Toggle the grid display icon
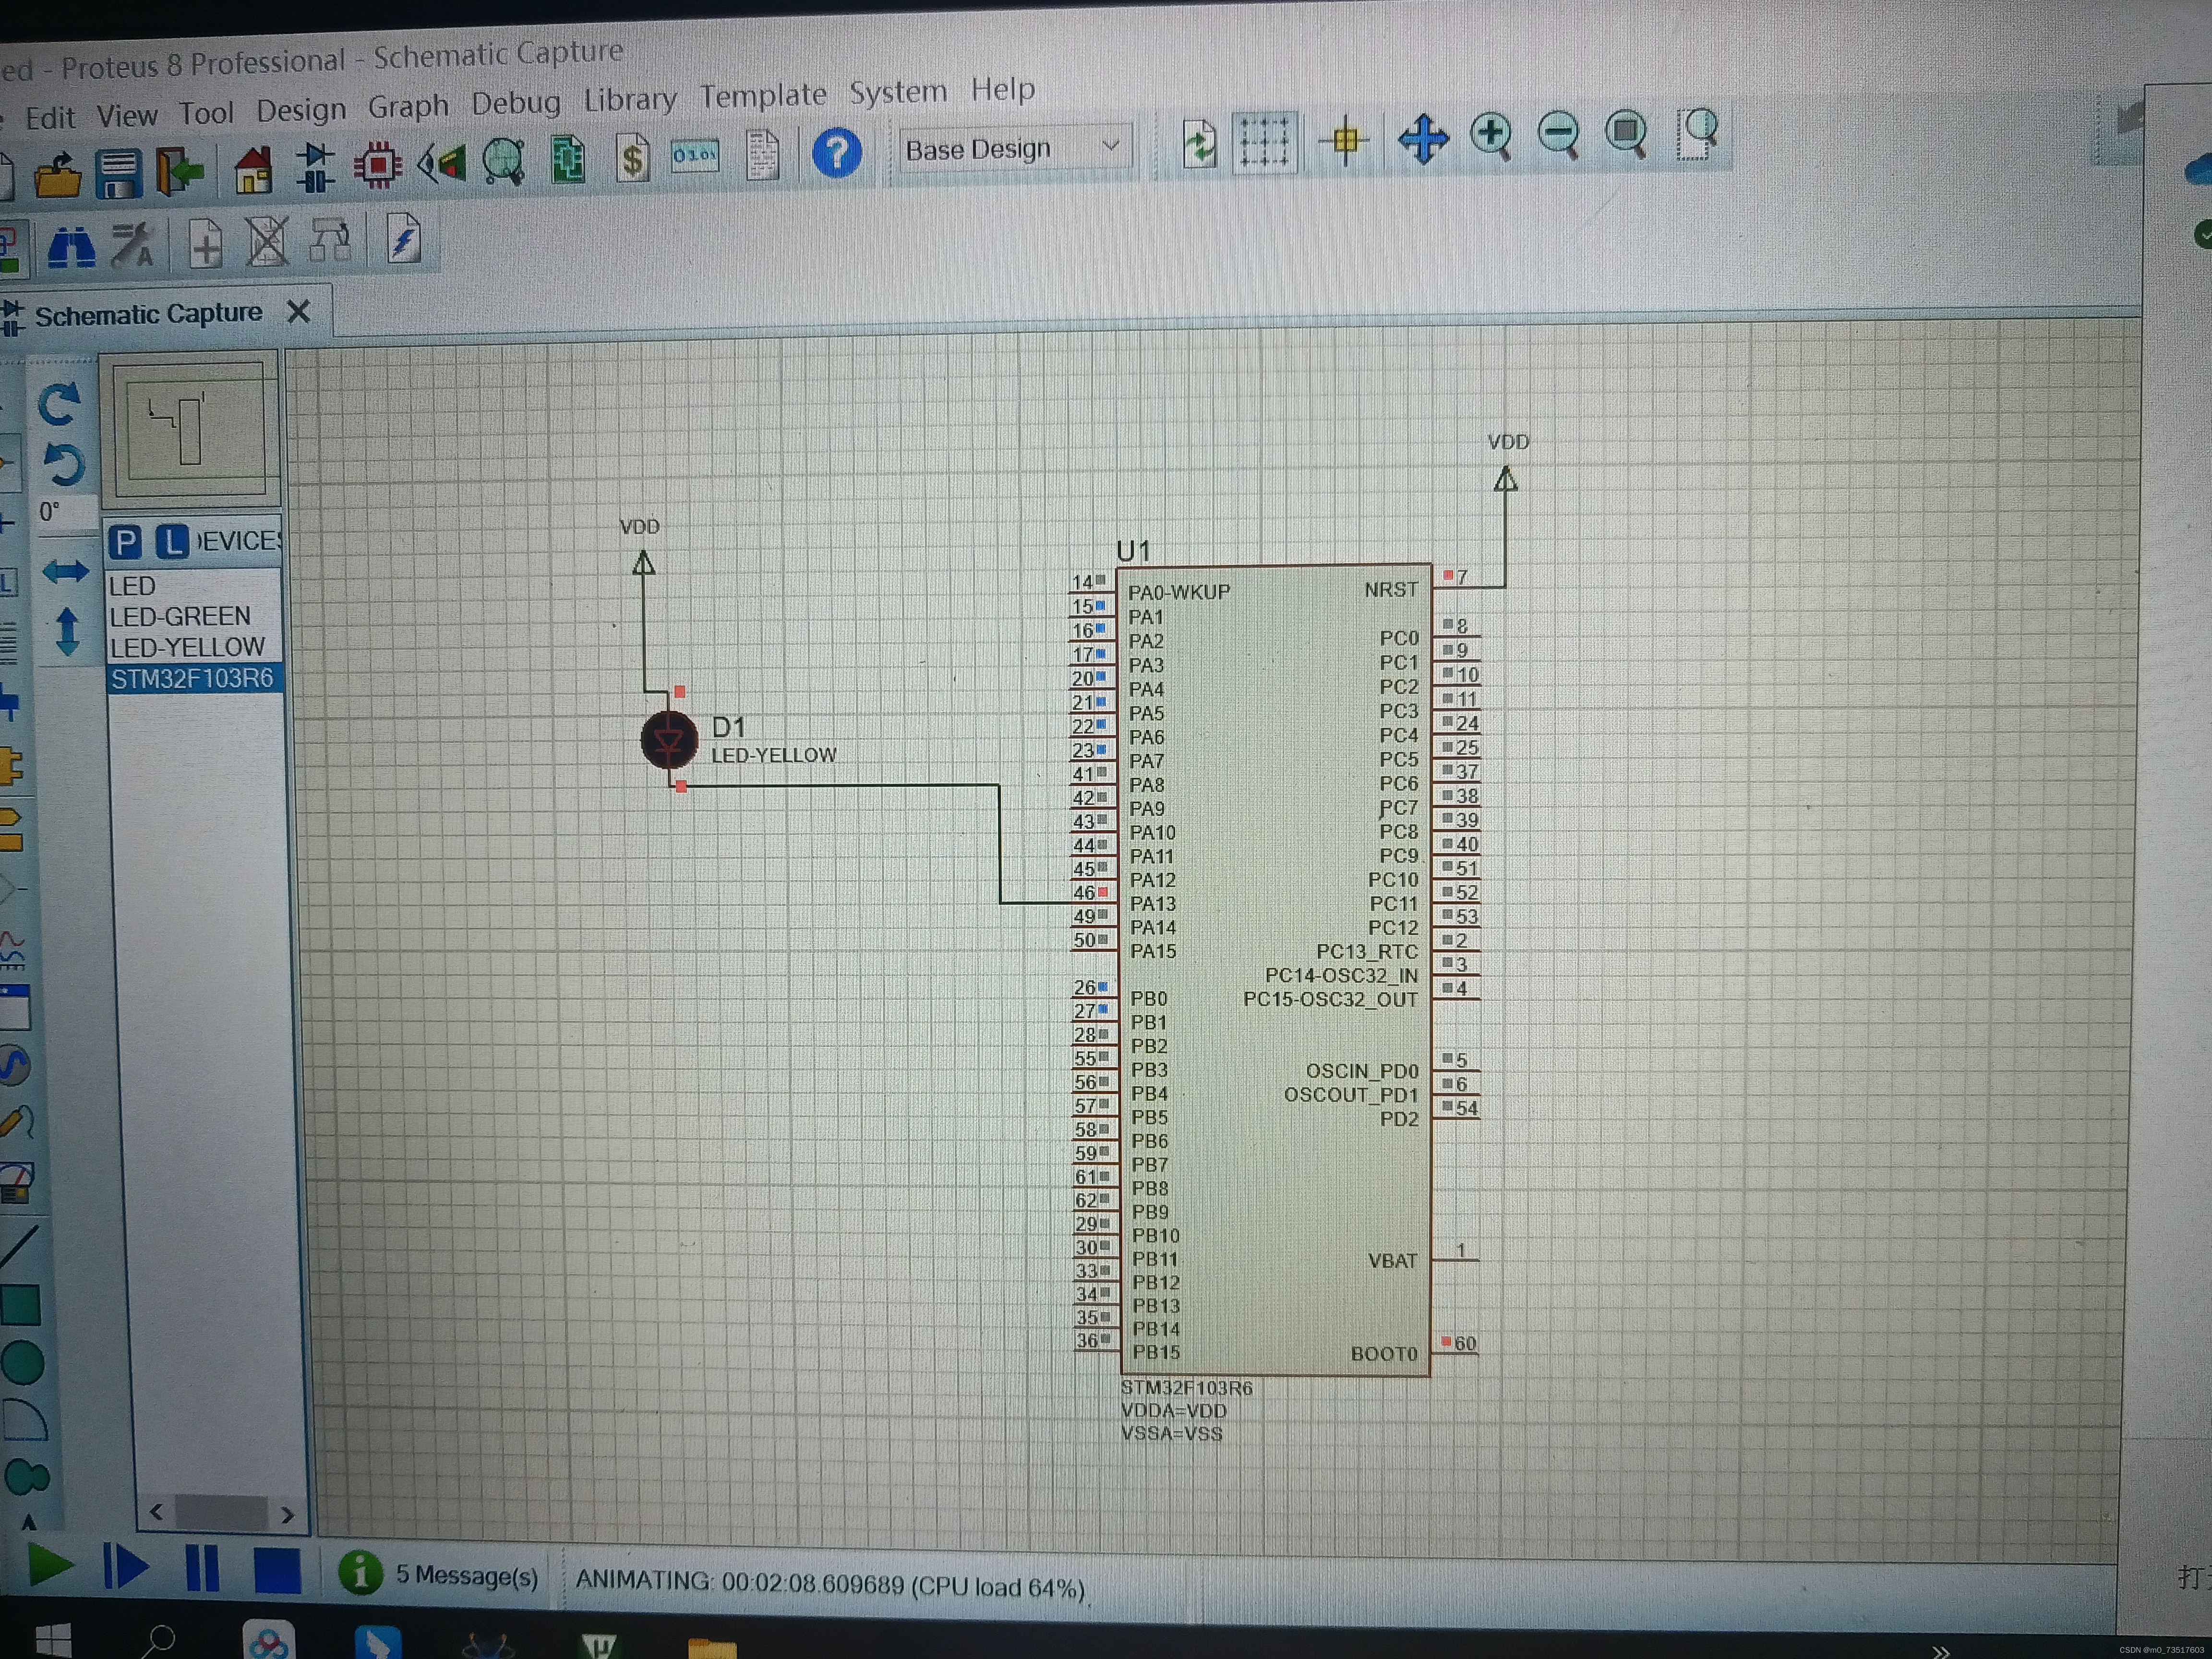The image size is (2212, 1659). (1264, 142)
